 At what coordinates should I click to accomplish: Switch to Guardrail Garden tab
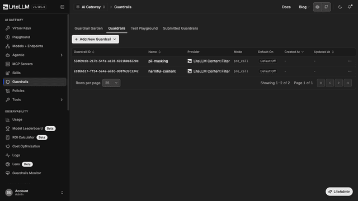pos(88,28)
